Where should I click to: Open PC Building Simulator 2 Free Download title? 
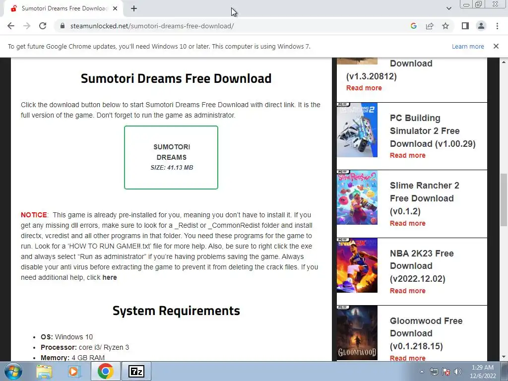pos(433,131)
